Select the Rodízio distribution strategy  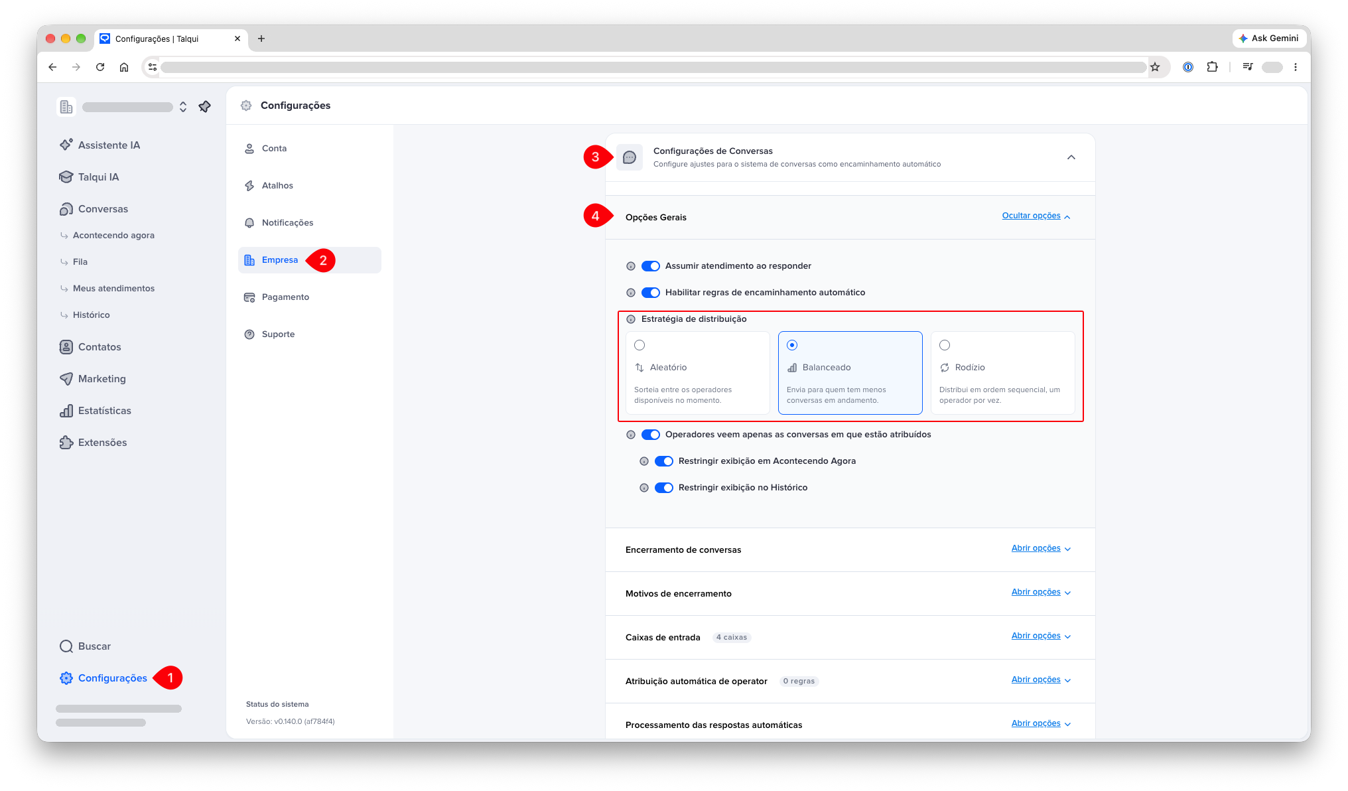(1003, 373)
